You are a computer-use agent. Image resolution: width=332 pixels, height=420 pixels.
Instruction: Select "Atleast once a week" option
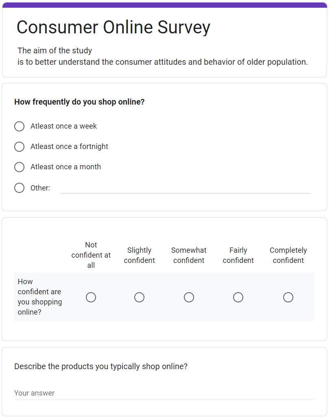19,126
